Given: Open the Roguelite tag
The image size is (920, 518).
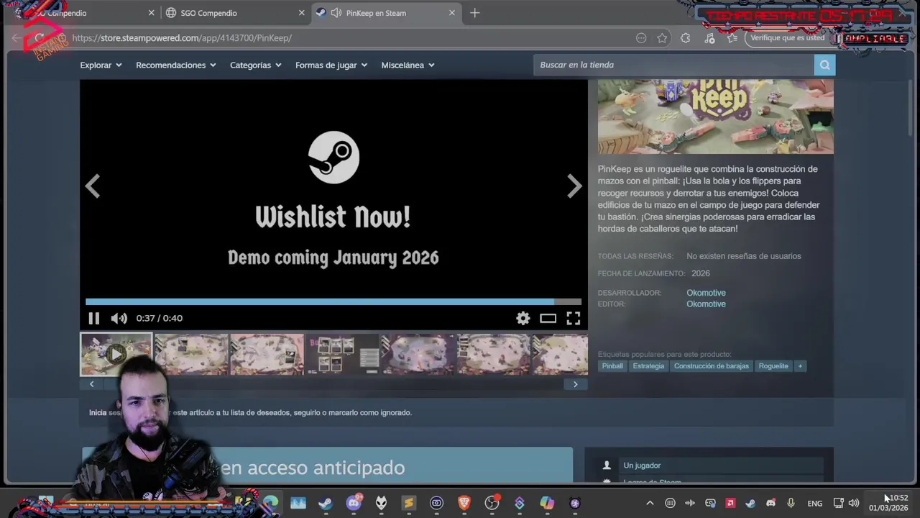Looking at the screenshot, I should click(x=773, y=366).
